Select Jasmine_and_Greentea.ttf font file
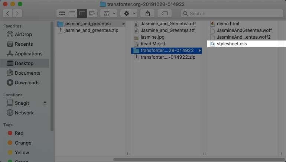 [166, 30]
